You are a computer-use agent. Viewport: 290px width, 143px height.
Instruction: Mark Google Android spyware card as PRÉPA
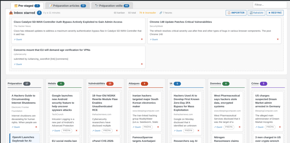coord(67,130)
